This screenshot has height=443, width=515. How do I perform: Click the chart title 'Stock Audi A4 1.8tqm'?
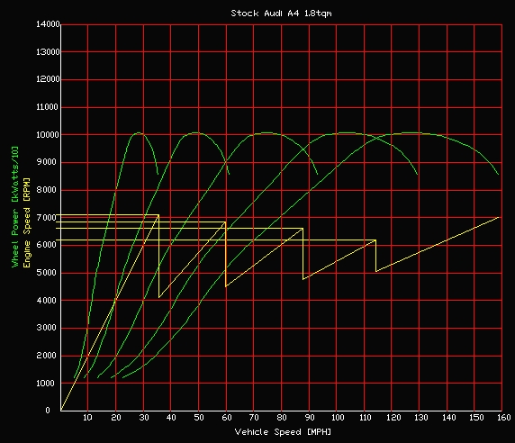[x=281, y=14]
